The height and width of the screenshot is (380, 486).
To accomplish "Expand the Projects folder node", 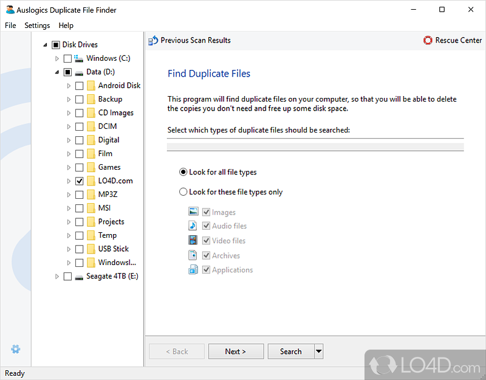I will 69,222.
